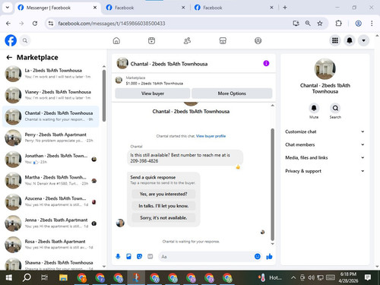Viewport: 380px width, 285px height.
Task: Go back from Marketplace chats list
Action: click(x=9, y=58)
